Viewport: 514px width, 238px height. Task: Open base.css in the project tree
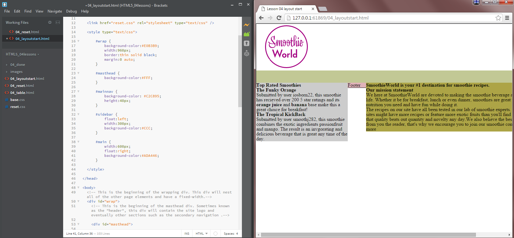pyautogui.click(x=17, y=100)
